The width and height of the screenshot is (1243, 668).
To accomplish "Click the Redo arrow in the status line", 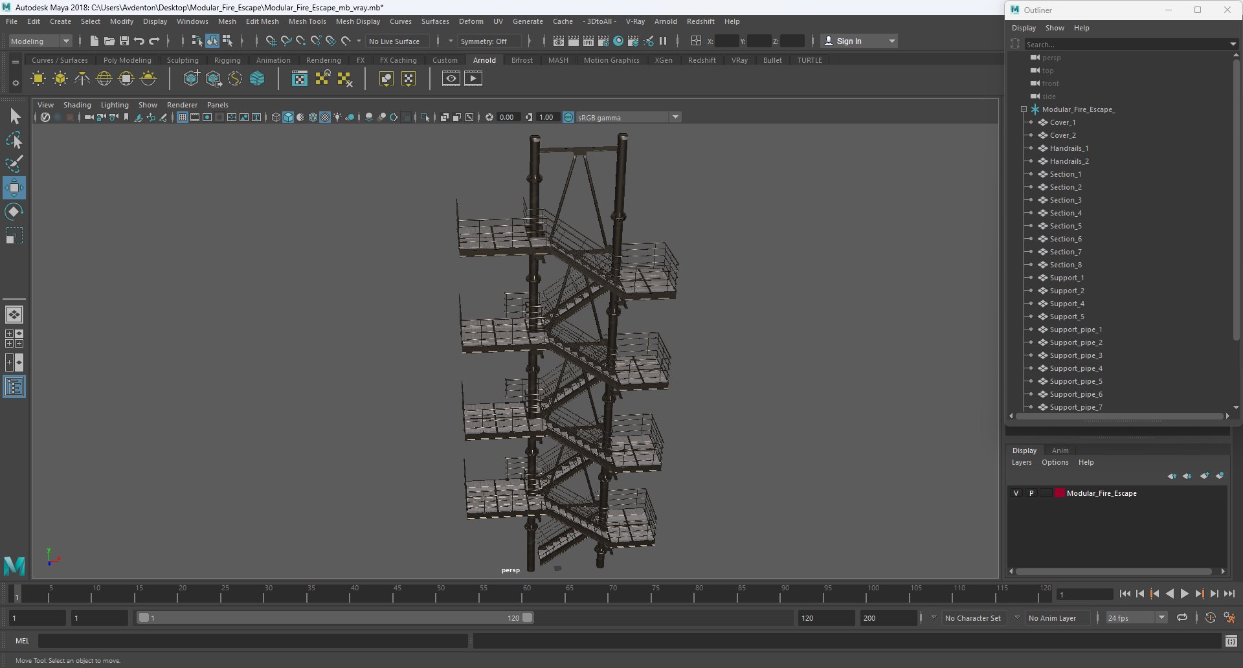I will [x=154, y=41].
